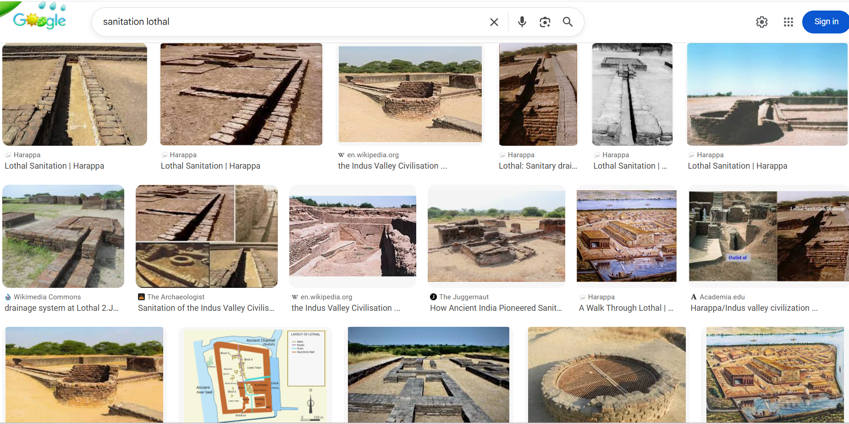The height and width of the screenshot is (424, 849).
Task: Open 'How Ancient India Pioneered Sanit...' result
Action: [496, 308]
